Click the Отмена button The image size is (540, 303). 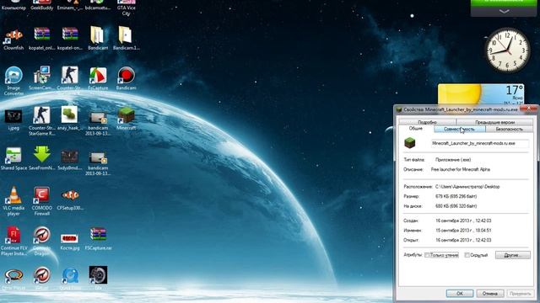click(x=489, y=294)
